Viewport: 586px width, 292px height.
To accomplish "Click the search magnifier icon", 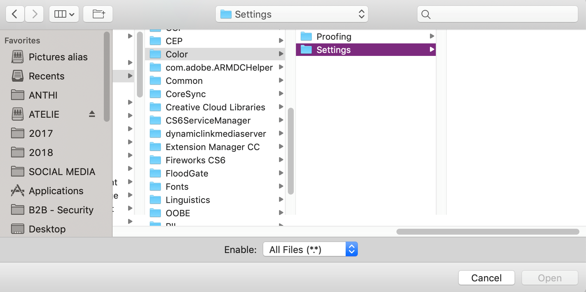I will pos(426,14).
